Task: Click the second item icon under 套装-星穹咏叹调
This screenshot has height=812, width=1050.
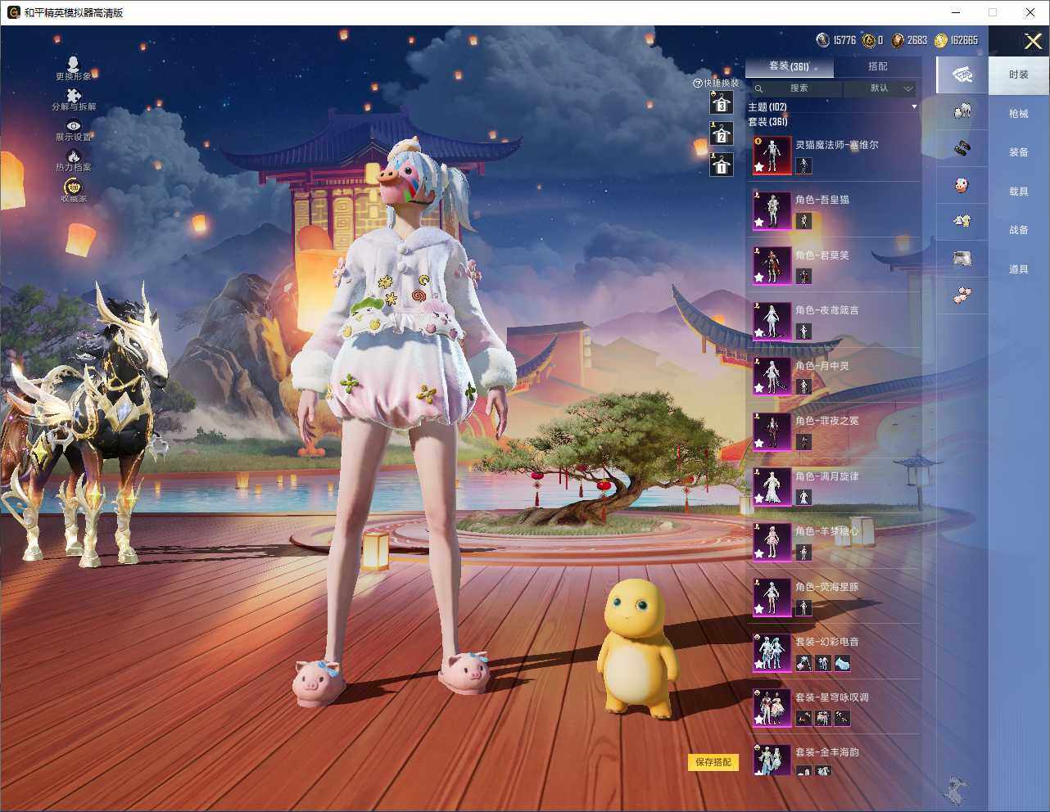Action: [x=823, y=719]
